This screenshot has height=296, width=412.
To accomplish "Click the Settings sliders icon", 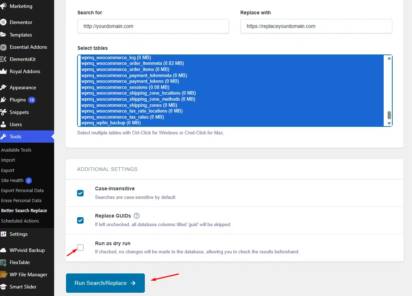I will (x=3, y=234).
